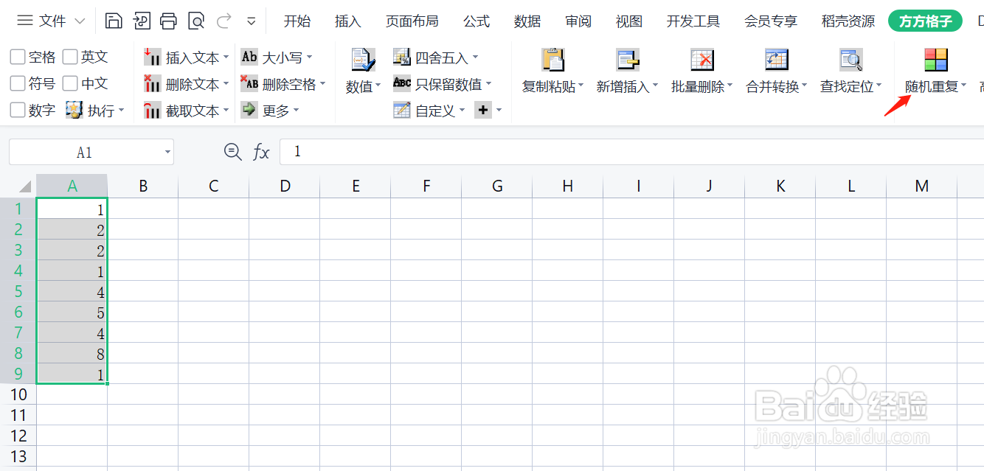Open the 复制粘贴 dropdown
The image size is (984, 471).
coord(581,86)
